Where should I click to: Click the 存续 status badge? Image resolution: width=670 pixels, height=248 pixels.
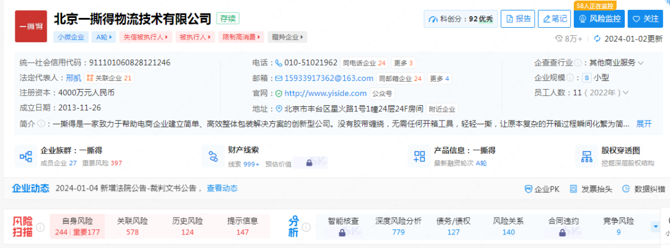tap(228, 19)
